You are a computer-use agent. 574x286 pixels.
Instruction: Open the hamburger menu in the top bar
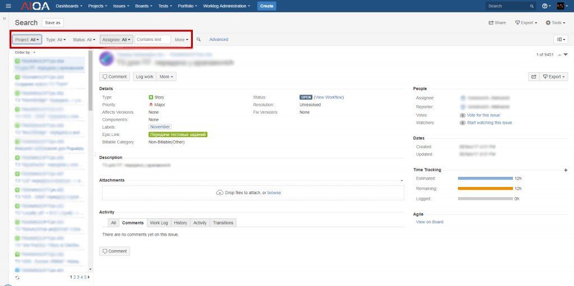tap(8, 6)
